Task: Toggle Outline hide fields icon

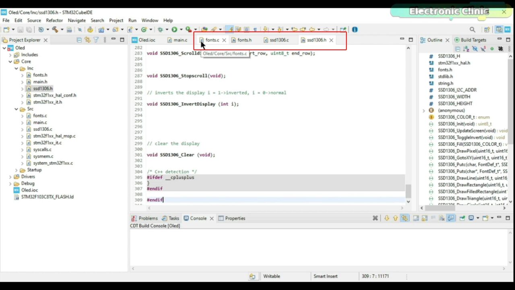Action: pyautogui.click(x=475, y=49)
